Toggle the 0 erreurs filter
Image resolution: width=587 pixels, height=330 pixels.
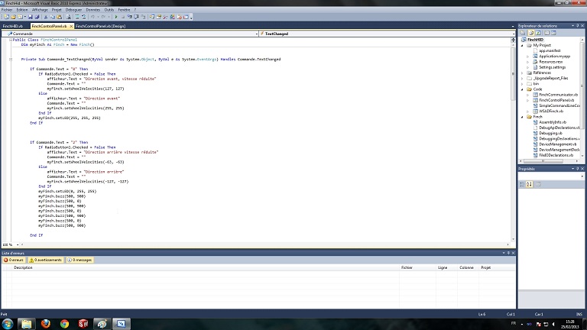point(13,260)
